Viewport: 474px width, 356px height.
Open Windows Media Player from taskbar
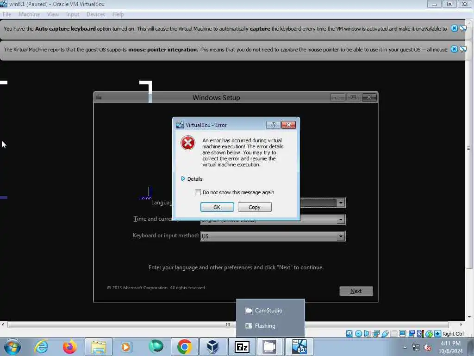[127, 347]
